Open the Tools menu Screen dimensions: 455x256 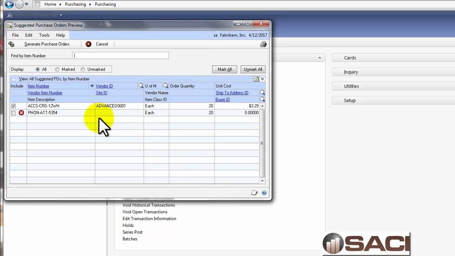pyautogui.click(x=44, y=35)
